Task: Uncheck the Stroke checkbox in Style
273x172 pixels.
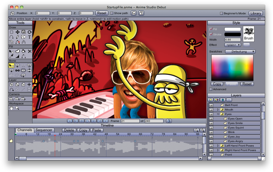Action: (211, 34)
